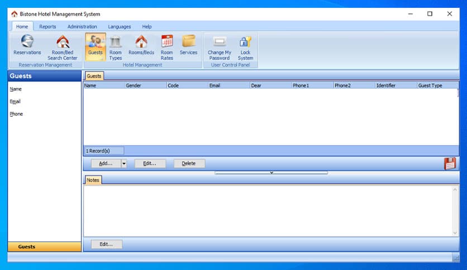Click the Hotel Management group label
This screenshot has height=270, width=467.
click(142, 65)
